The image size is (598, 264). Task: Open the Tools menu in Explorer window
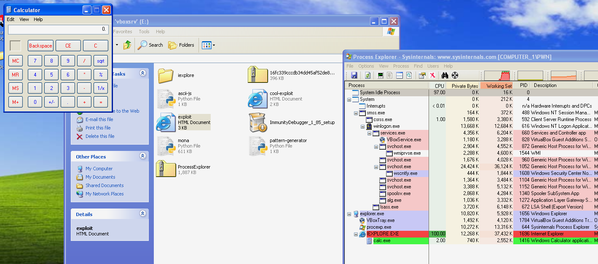click(x=144, y=32)
